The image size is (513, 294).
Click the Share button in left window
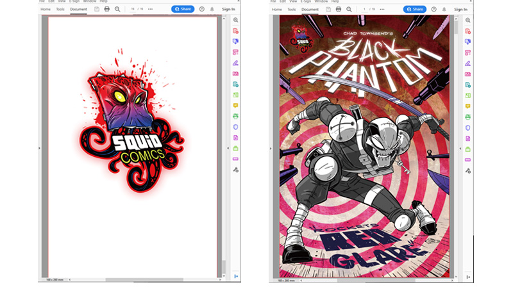coord(183,9)
